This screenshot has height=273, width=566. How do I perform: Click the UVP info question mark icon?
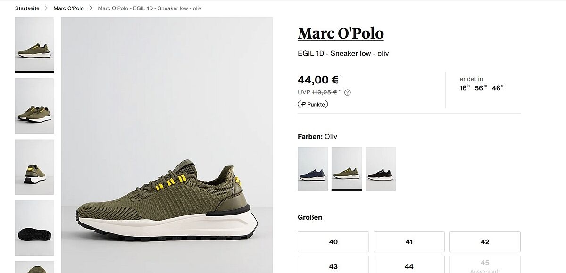tap(348, 92)
